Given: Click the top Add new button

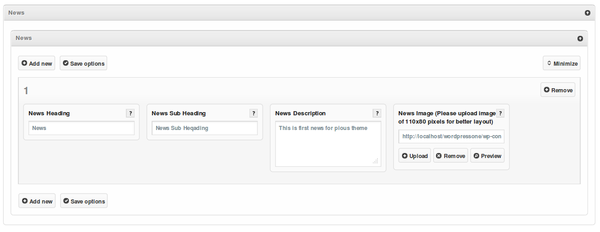Looking at the screenshot, I should [x=37, y=63].
